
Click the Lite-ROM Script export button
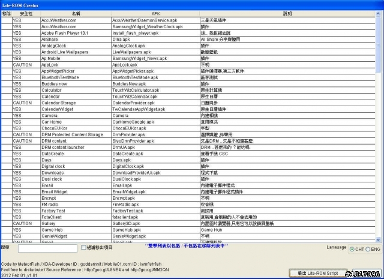point(317,273)
